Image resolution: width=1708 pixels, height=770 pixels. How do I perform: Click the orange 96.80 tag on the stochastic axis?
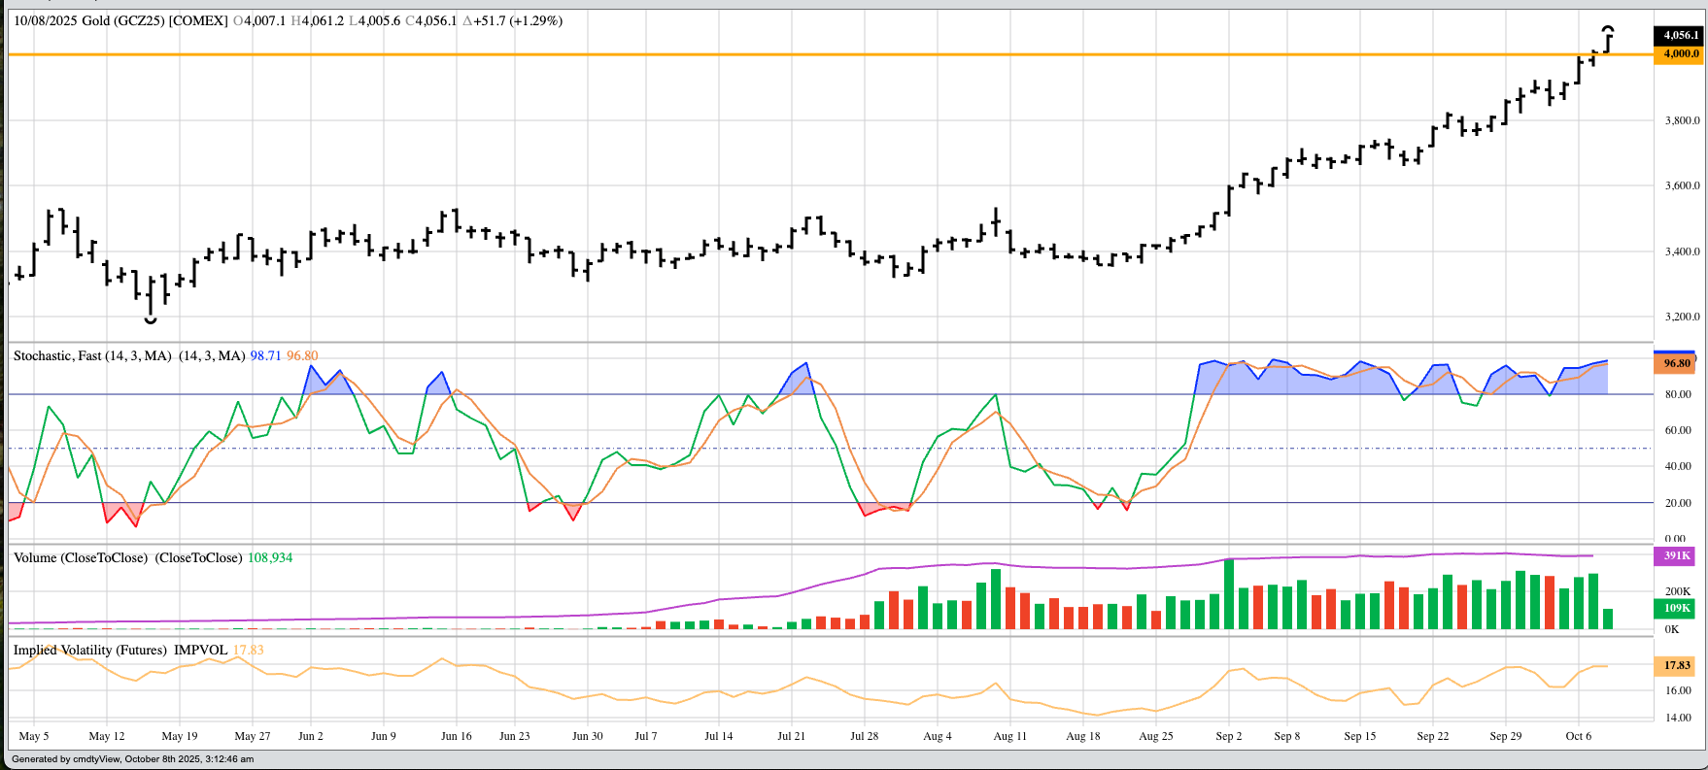tap(1676, 363)
